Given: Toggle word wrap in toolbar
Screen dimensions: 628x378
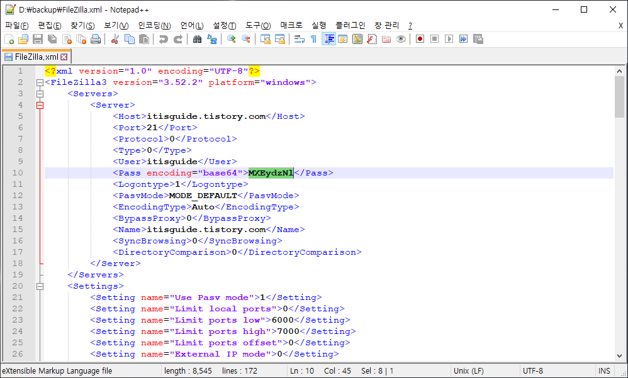Looking at the screenshot, I should coord(299,39).
